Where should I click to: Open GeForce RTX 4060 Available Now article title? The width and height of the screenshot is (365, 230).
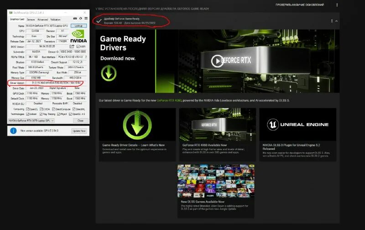[x=204, y=145]
